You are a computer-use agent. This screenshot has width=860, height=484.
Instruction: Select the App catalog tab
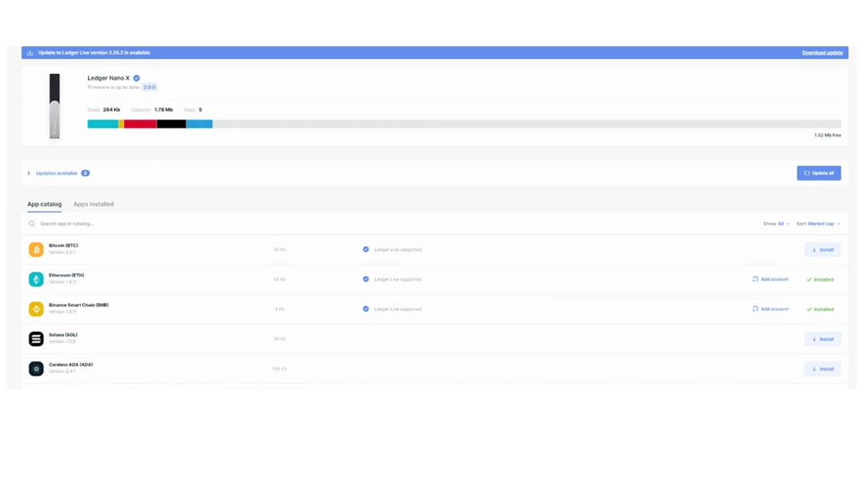pos(45,204)
